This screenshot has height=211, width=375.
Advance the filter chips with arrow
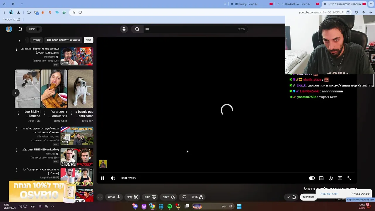coord(19,41)
